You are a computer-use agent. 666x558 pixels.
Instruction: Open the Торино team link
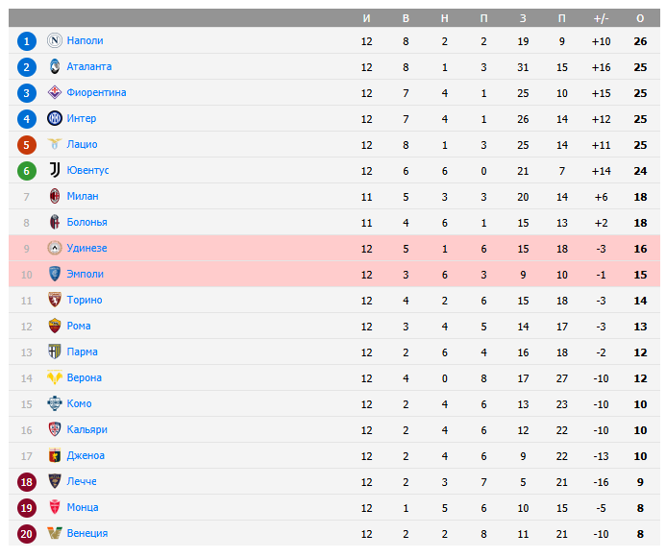pos(84,300)
